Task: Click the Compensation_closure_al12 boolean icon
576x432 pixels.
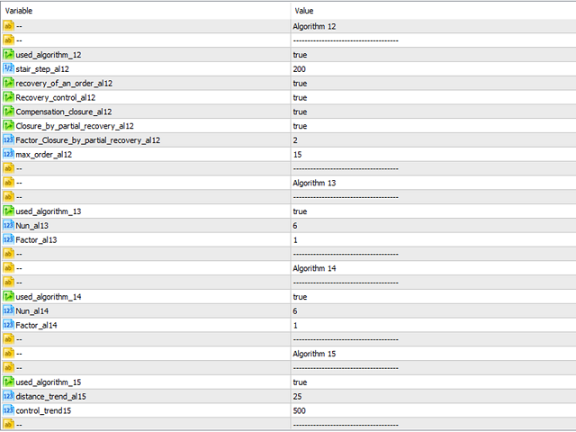Action: click(8, 112)
